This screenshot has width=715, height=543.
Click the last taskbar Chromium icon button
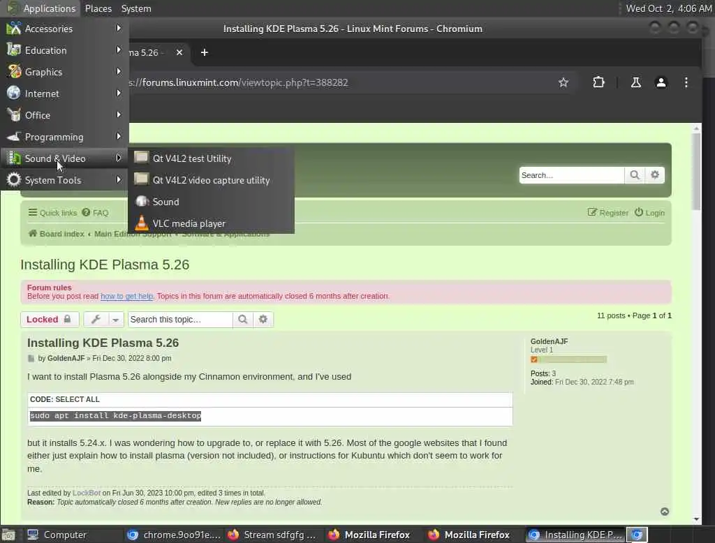click(x=637, y=535)
